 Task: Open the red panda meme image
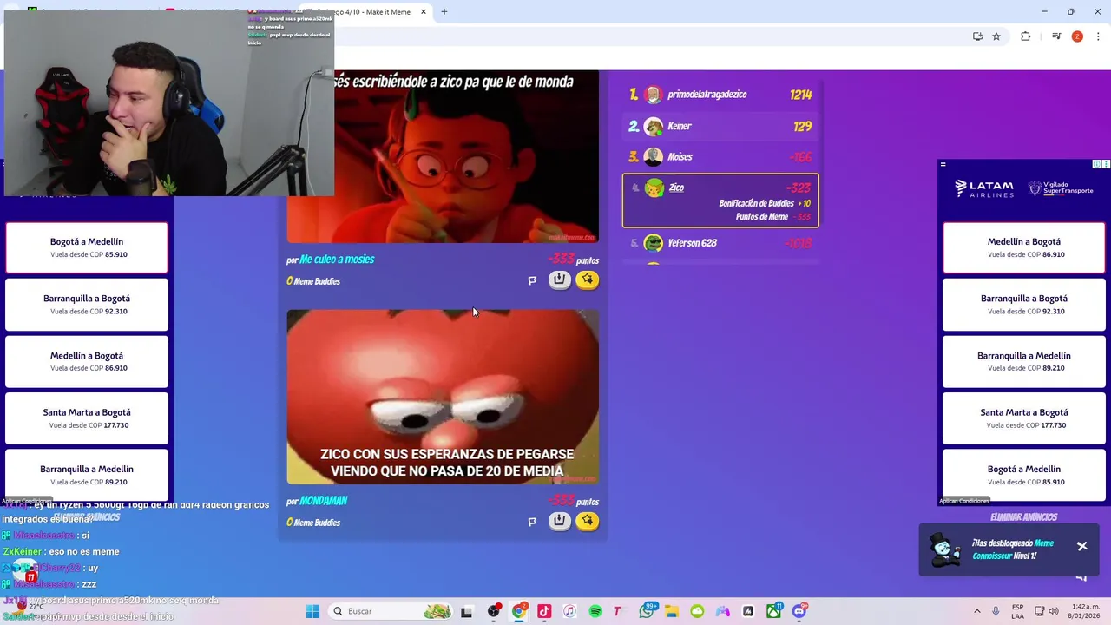point(443,156)
